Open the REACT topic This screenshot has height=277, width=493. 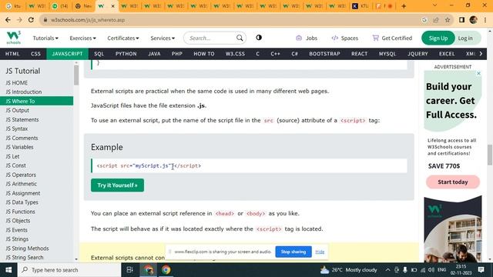[360, 54]
